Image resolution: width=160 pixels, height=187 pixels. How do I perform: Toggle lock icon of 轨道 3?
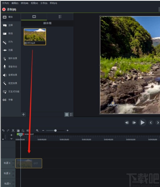pos(13,165)
